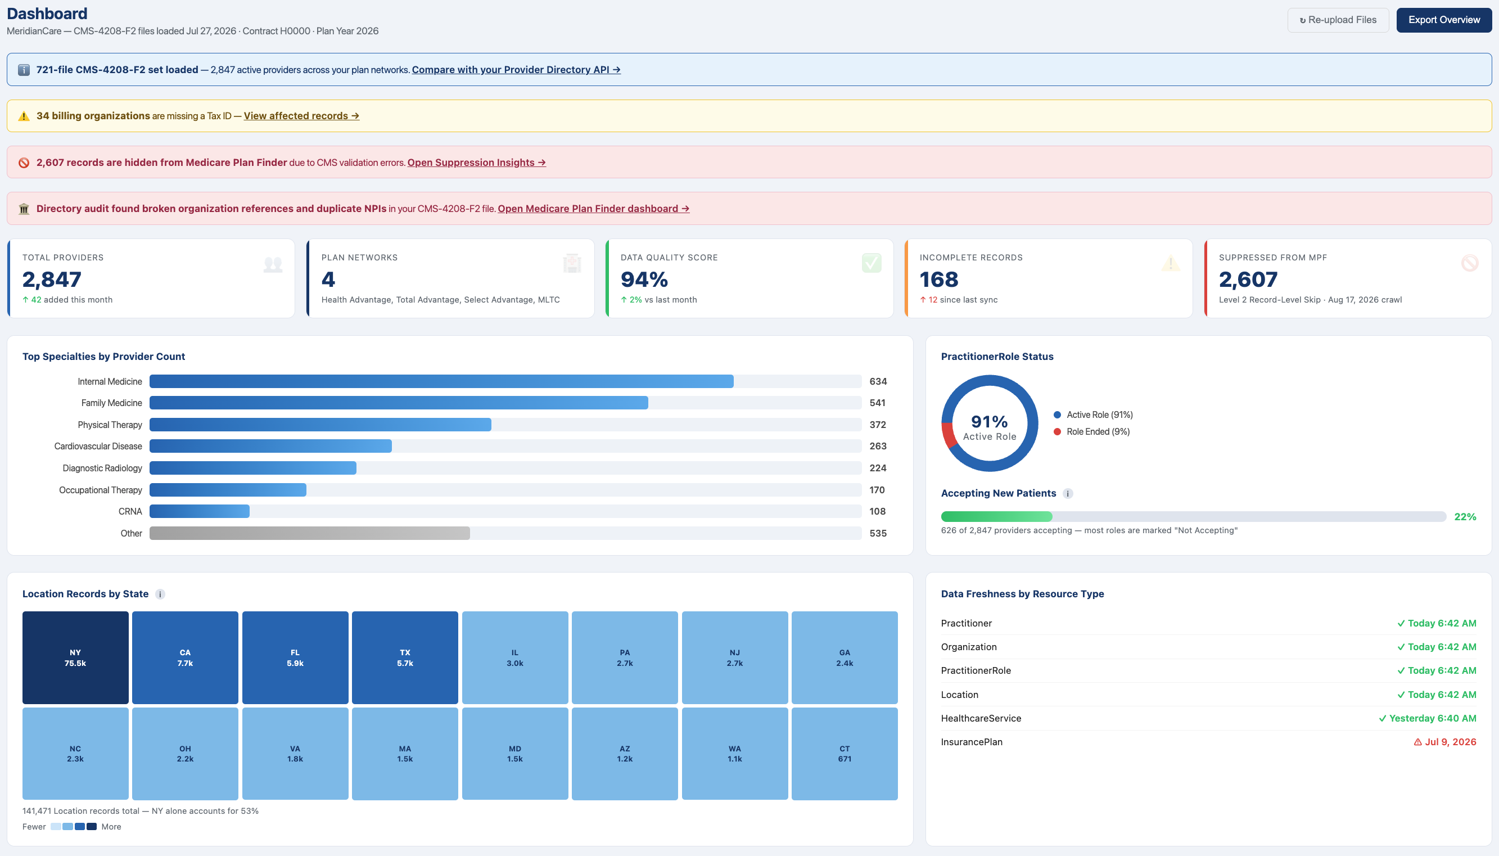Select the NY 75.5k heatmap tile
The width and height of the screenshot is (1499, 856).
(x=75, y=657)
